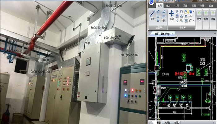Image resolution: width=217 pixels, height=124 pixels.
Task: Select the Line (直线) drawing tool
Action: coord(153,15)
